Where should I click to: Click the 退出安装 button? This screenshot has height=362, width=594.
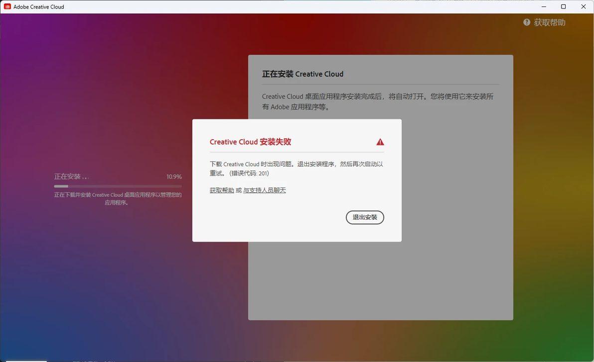pos(365,217)
